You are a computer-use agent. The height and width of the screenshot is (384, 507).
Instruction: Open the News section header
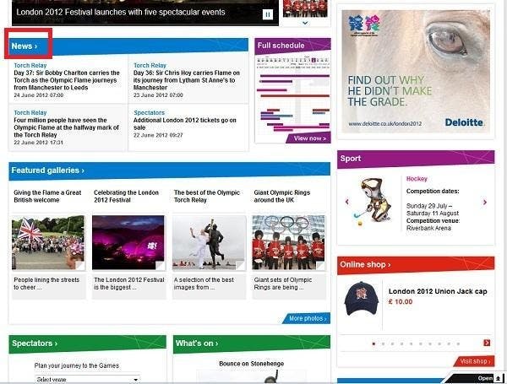(25, 46)
